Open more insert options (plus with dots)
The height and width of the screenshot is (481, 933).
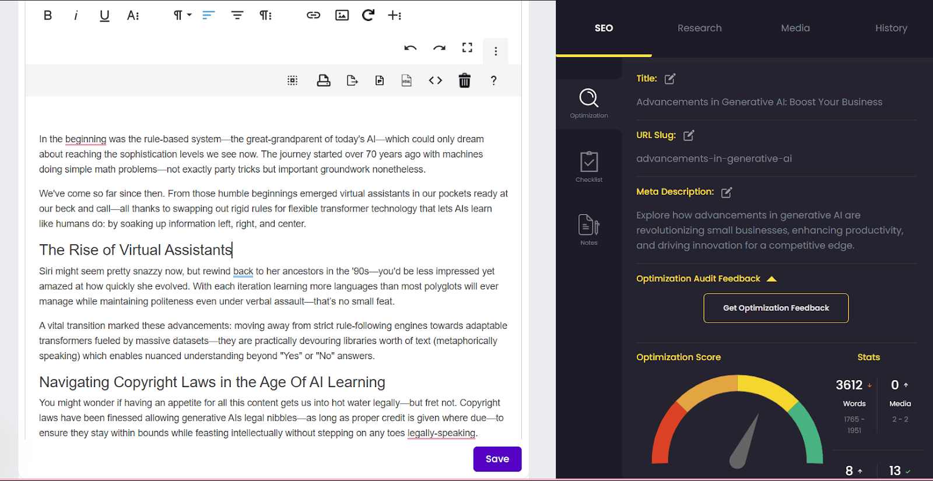pos(395,16)
